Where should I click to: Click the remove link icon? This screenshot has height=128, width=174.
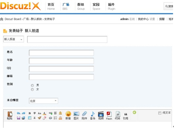pyautogui.click(x=50, y=118)
